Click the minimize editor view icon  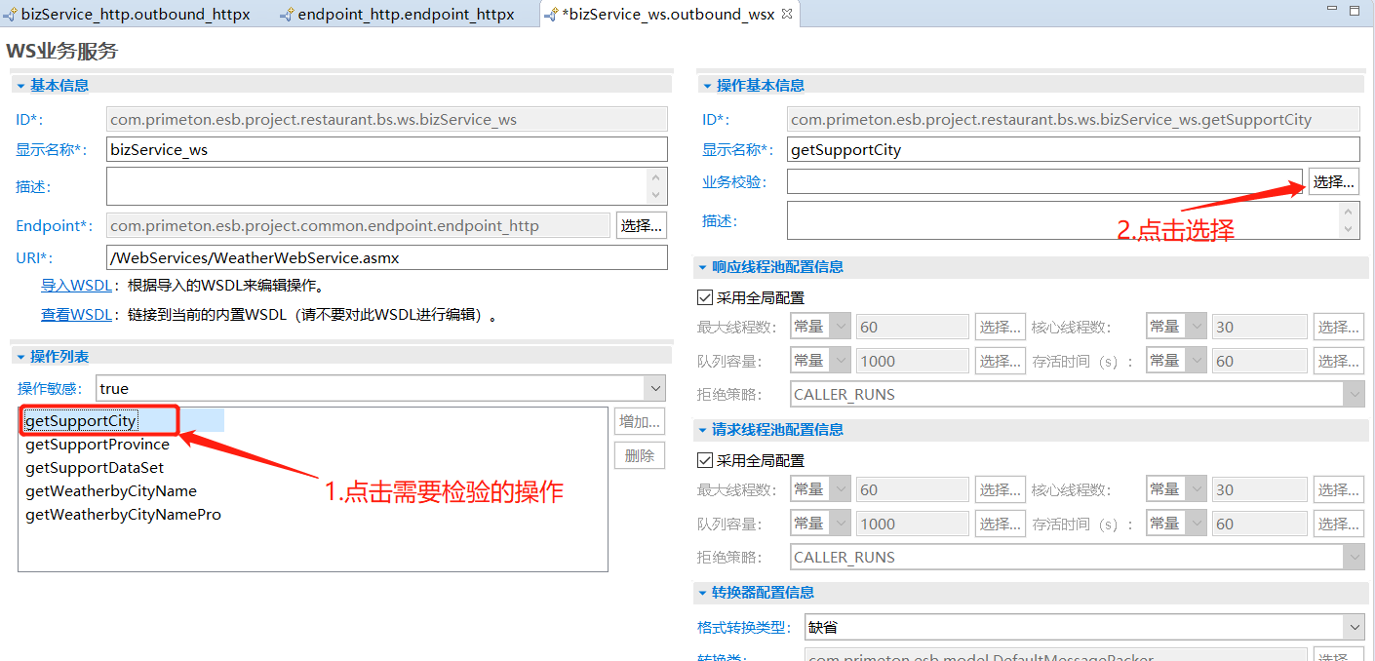tap(1331, 10)
